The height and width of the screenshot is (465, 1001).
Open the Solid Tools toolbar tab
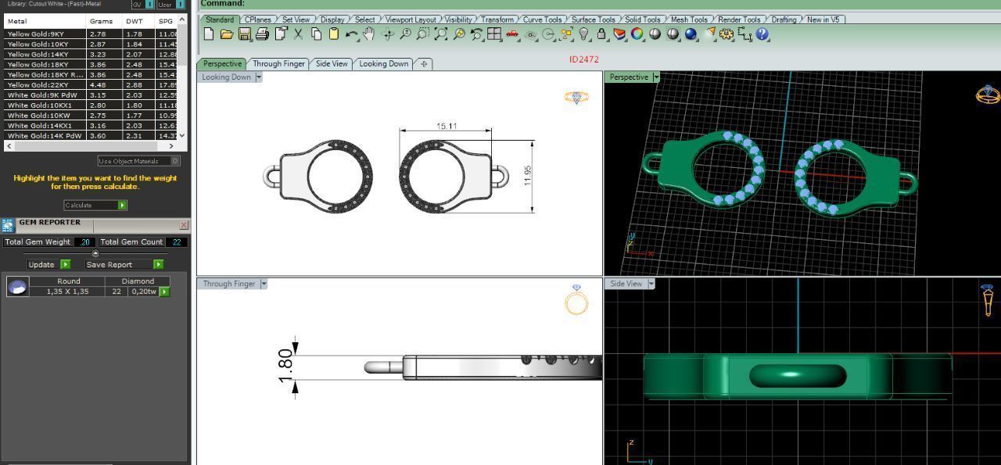tap(641, 20)
